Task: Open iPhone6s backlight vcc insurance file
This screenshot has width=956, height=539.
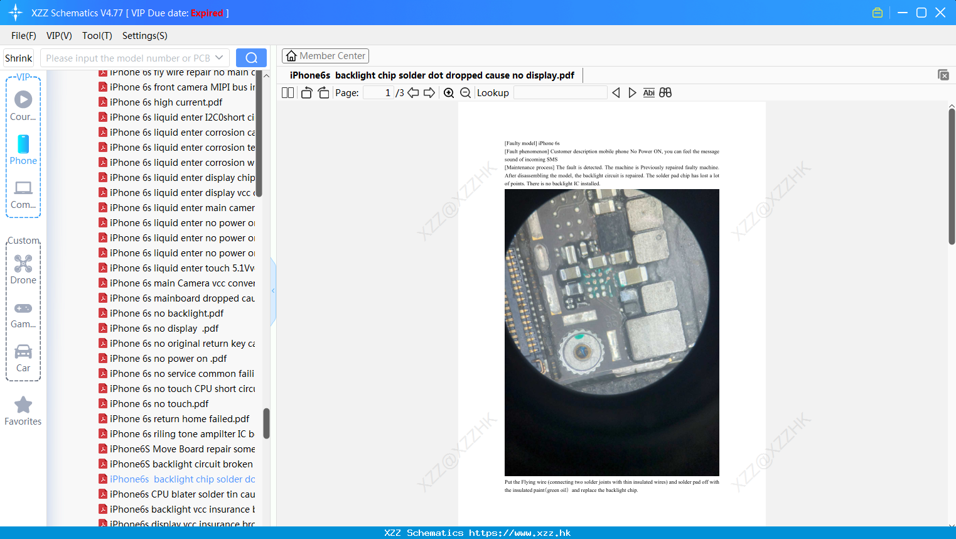Action: pos(177,509)
